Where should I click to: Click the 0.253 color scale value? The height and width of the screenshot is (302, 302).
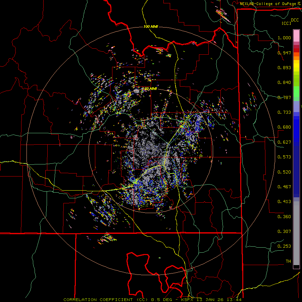(284, 246)
